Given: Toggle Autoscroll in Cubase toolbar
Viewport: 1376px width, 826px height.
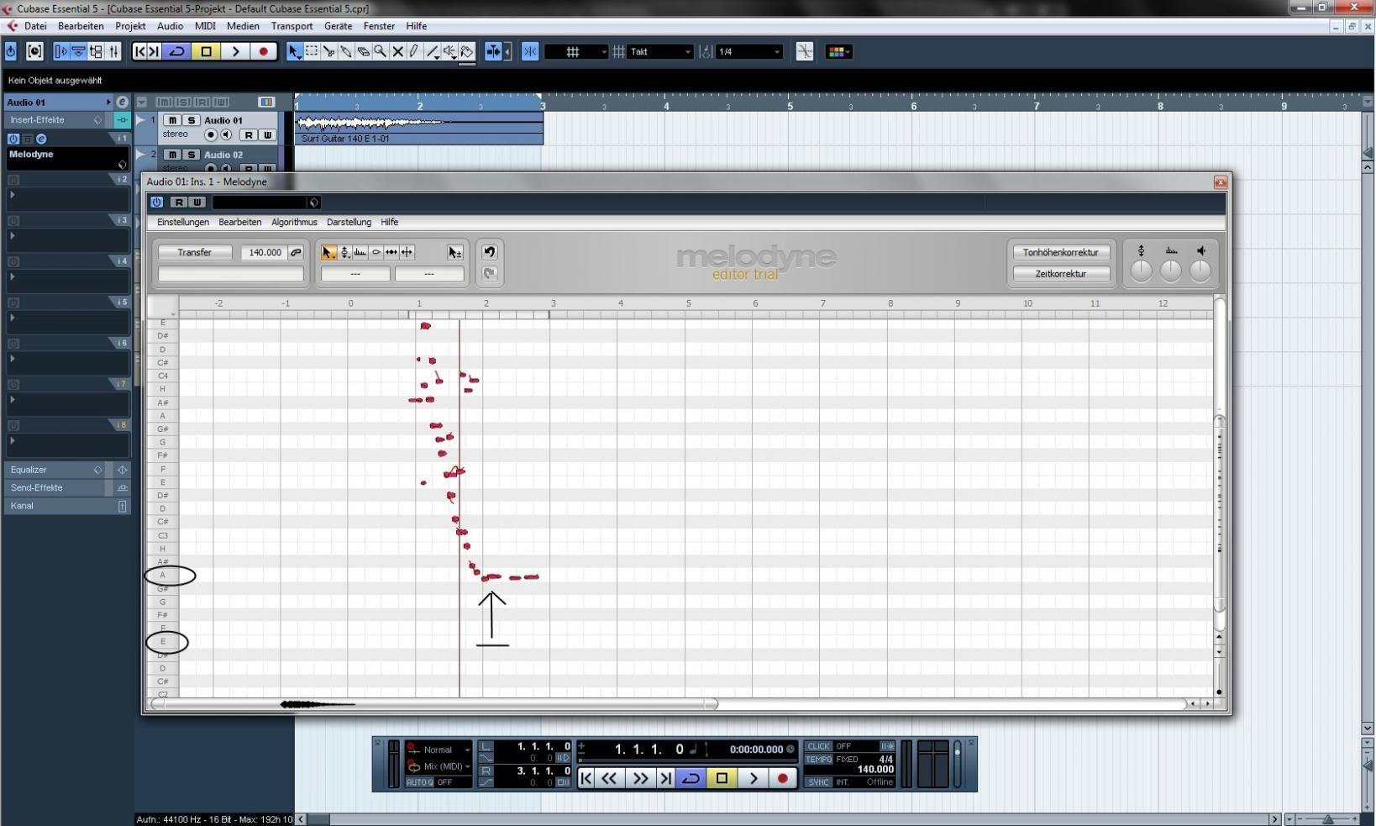Looking at the screenshot, I should tap(494, 51).
